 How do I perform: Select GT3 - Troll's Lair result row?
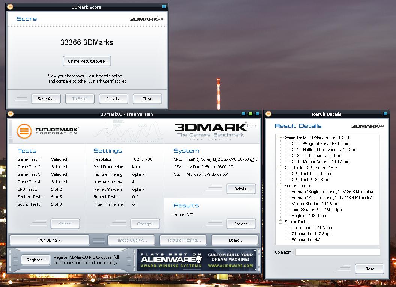317,156
